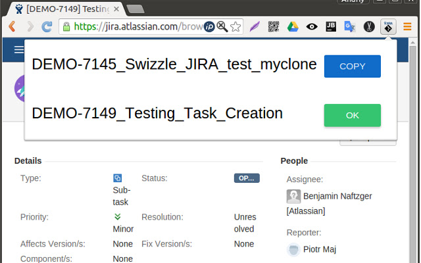421x263 pixels.
Task: Open the Google Drive extension
Action: tap(293, 27)
